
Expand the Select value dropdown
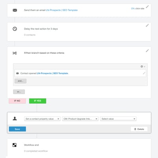pos(118,119)
